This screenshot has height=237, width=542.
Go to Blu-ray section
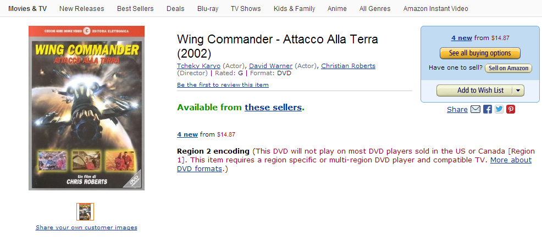pyautogui.click(x=207, y=9)
